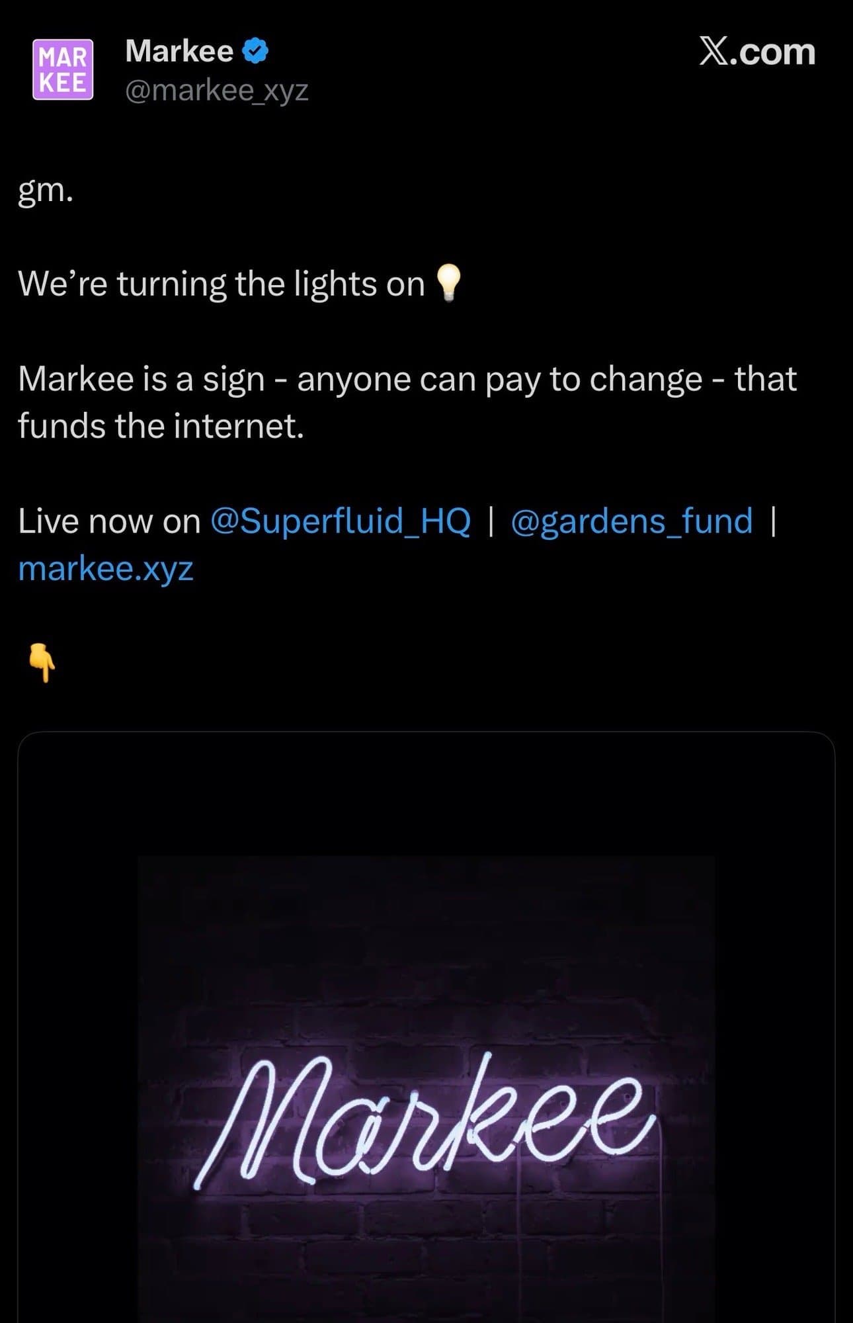Click the "Live now on" text
This screenshot has width=853, height=1323.
tap(109, 521)
